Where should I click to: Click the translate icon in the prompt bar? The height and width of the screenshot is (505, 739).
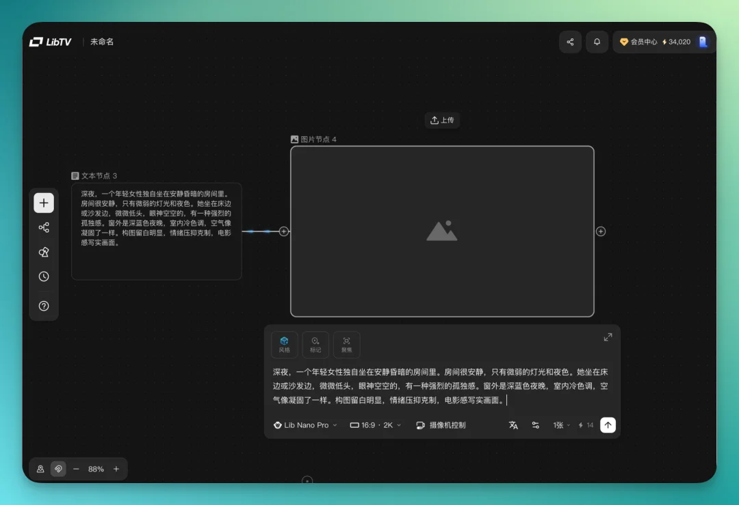tap(514, 425)
